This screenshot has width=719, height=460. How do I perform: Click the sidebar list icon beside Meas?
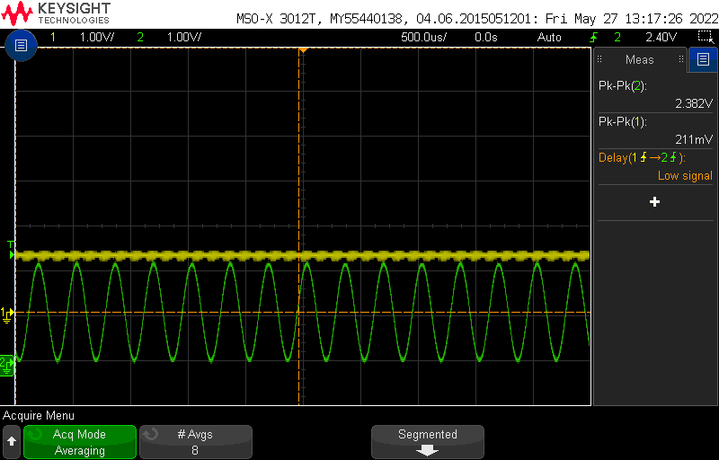pos(703,60)
